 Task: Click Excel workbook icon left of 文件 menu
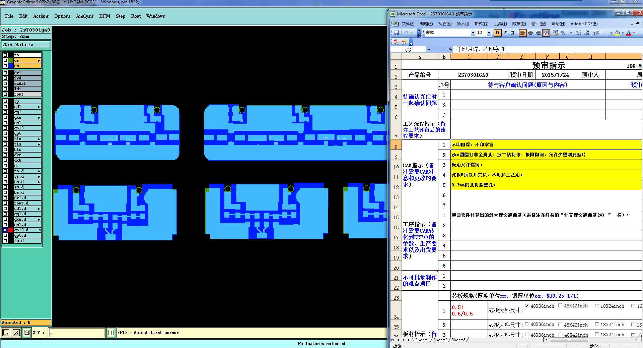[396, 23]
